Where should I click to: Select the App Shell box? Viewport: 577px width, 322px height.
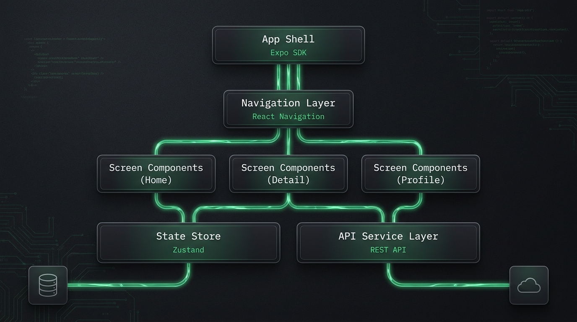point(288,45)
